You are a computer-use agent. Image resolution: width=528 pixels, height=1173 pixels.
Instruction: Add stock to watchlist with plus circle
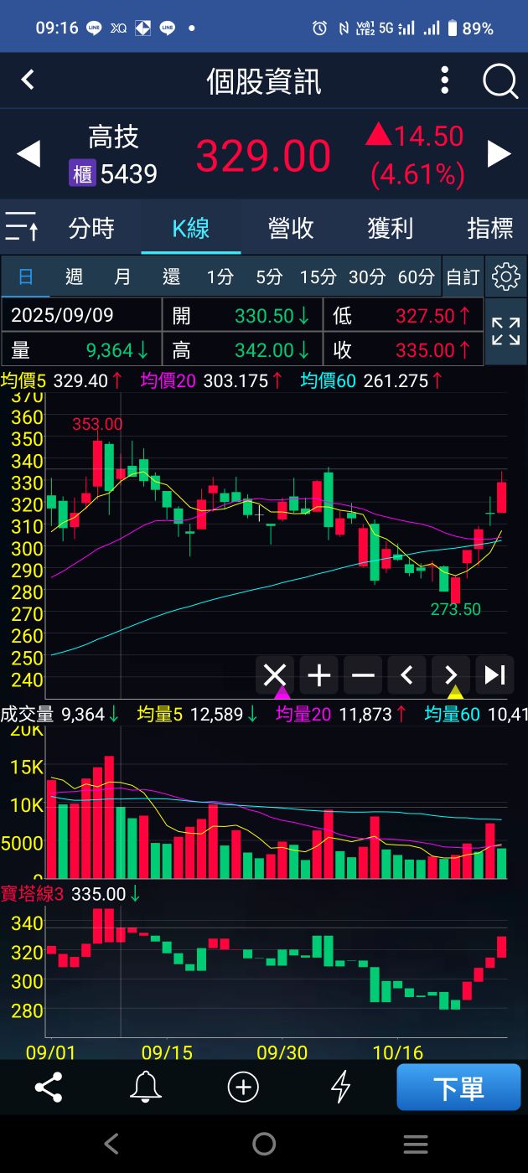click(x=243, y=1088)
